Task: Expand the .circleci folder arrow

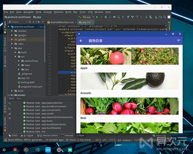Action: pyautogui.click(x=12, y=31)
